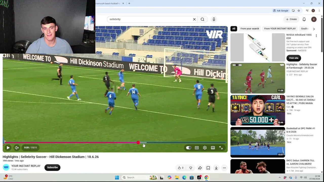324x182 pixels.
Task: Open more actions menu below the video
Action: point(224,168)
